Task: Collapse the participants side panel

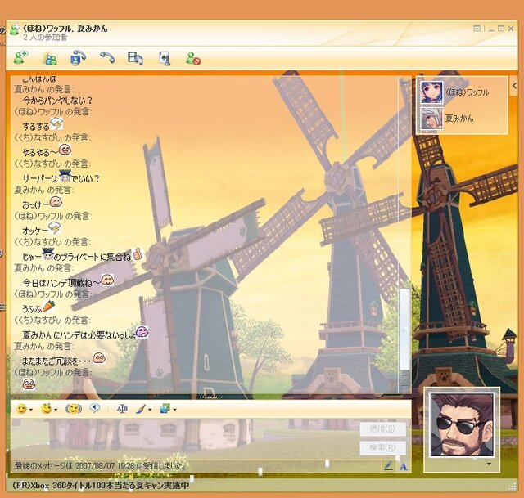Action: click(514, 86)
